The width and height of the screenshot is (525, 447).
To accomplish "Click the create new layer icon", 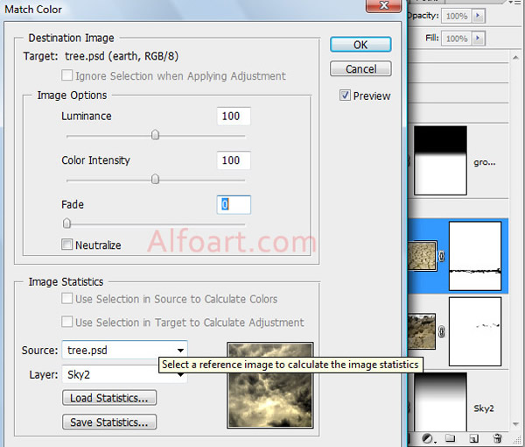I will click(x=472, y=437).
